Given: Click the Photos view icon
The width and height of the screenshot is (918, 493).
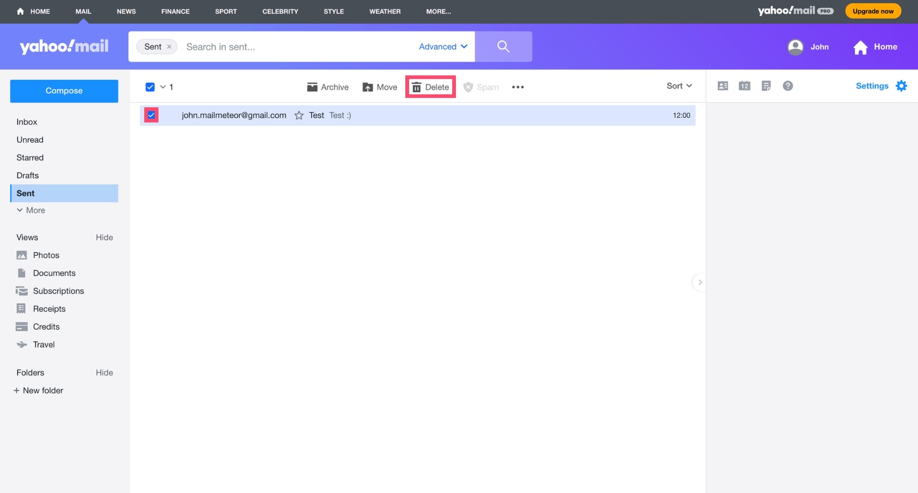Looking at the screenshot, I should click(x=22, y=255).
